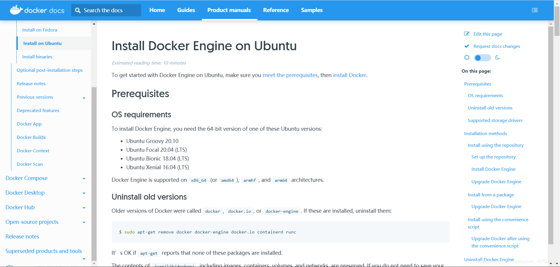Expand Superseded products and tools arrow

pyautogui.click(x=84, y=259)
